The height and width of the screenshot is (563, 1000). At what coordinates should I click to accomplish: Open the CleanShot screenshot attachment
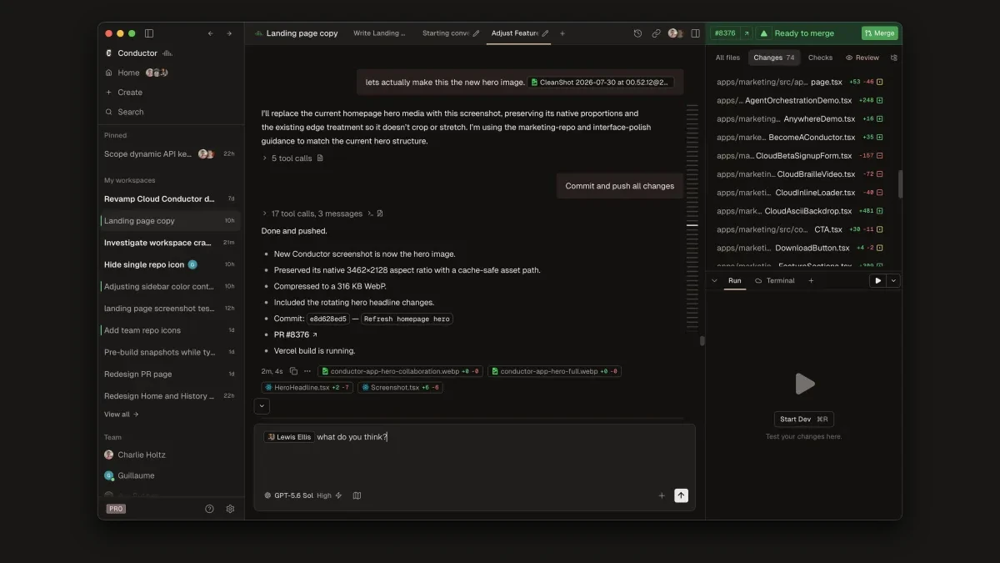601,83
